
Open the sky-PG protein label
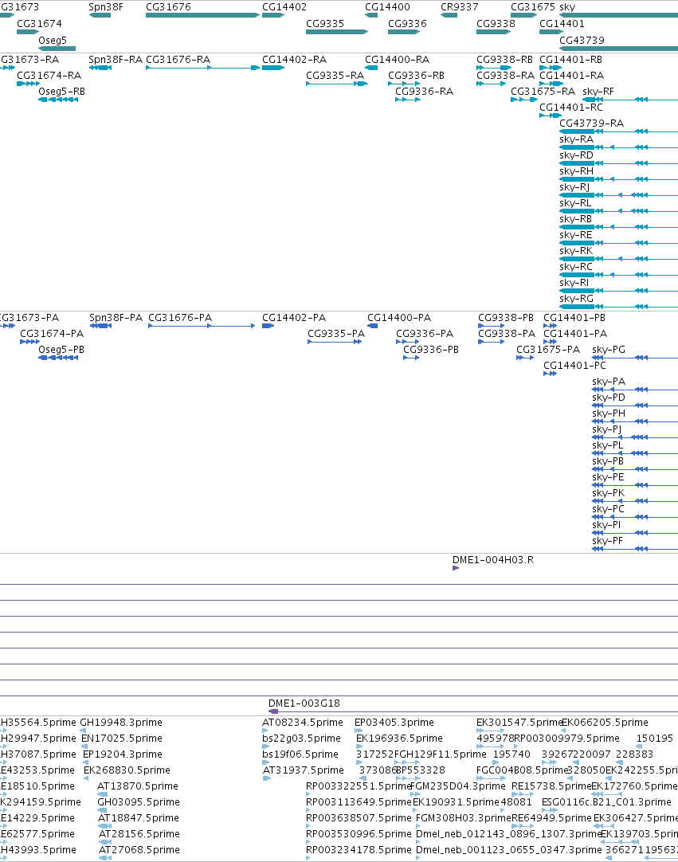609,350
